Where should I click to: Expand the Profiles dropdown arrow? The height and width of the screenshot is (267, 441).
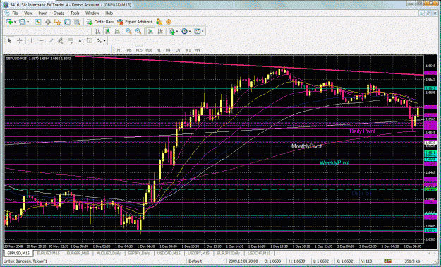(28, 22)
